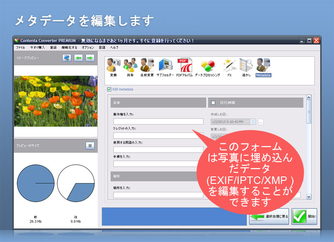
Task: Maximize the Contenta Converter window
Action: 309,40
